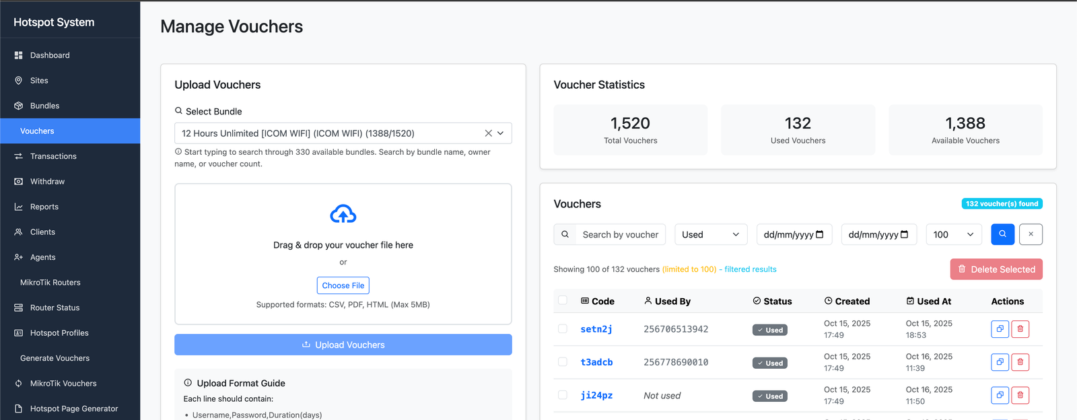Open Generate Vouchers menu item
Viewport: 1077px width, 420px height.
70,358
